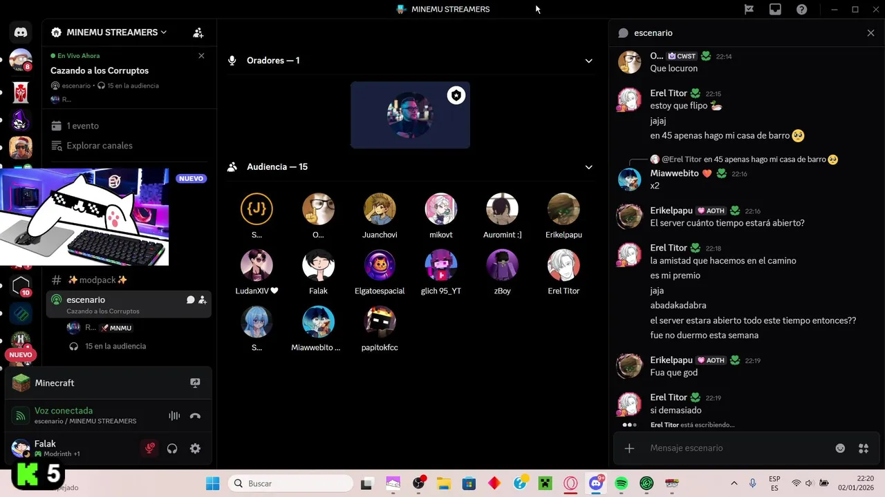Open the Windows Start menu
Image resolution: width=885 pixels, height=497 pixels.
coord(212,483)
